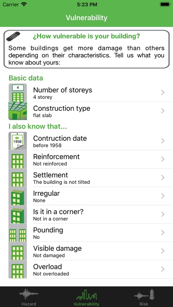Tap the Irregular 3D building icon
This screenshot has width=173, height=307.
pyautogui.click(x=18, y=196)
